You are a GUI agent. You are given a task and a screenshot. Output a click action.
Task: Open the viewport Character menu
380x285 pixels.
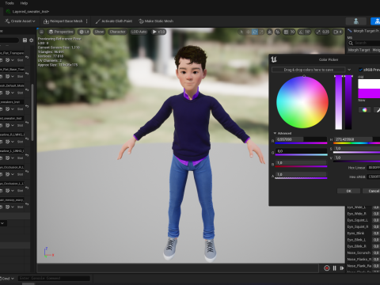pos(117,32)
